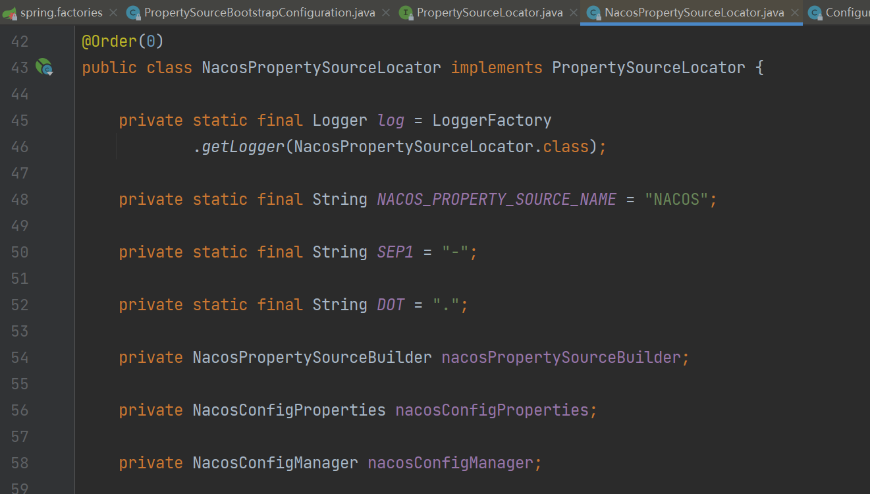Click the @Order annotation on line 42
The image size is (870, 494).
[109, 41]
